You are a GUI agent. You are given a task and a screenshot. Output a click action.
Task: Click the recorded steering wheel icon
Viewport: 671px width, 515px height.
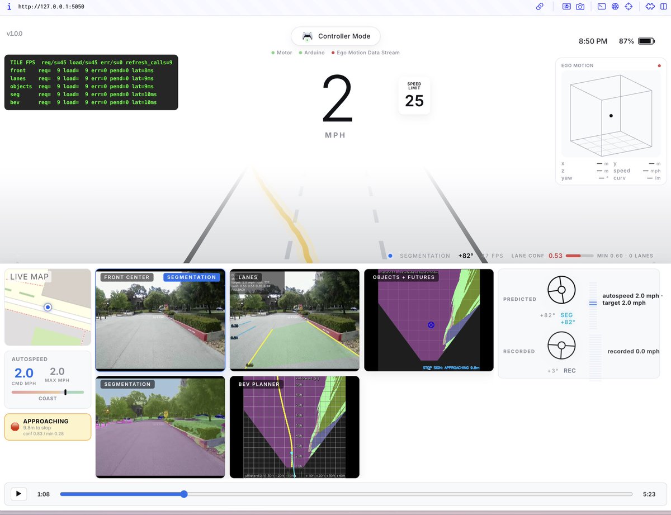point(561,345)
